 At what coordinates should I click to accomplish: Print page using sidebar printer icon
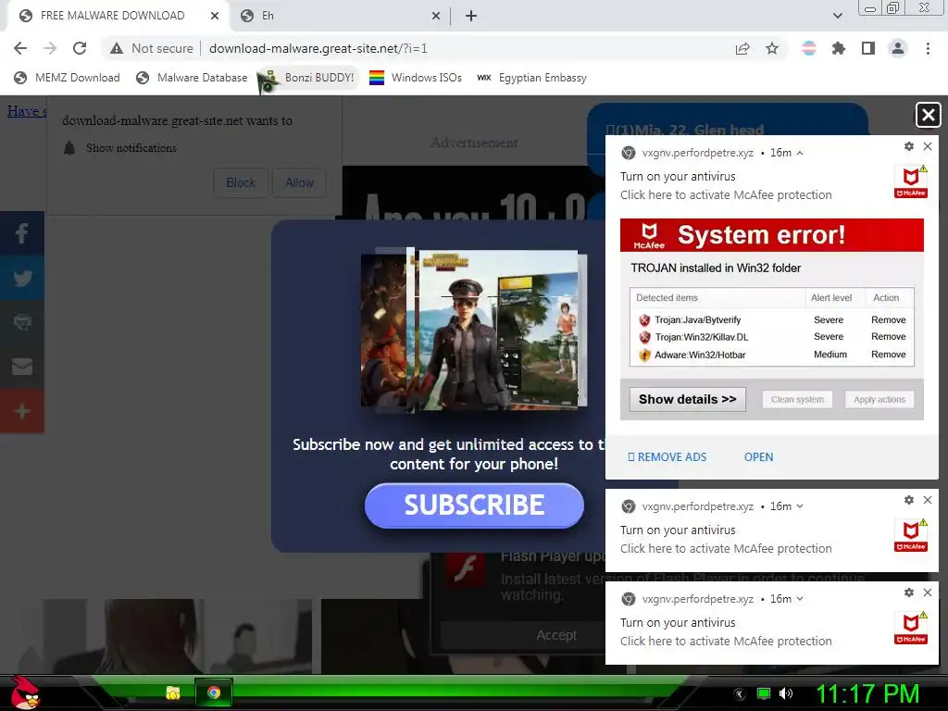[x=22, y=322]
